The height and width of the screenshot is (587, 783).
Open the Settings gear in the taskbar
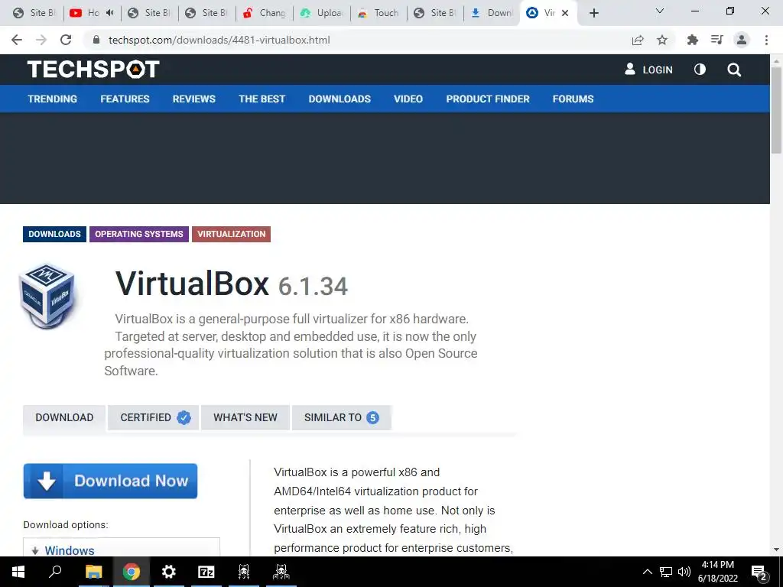[x=169, y=572]
